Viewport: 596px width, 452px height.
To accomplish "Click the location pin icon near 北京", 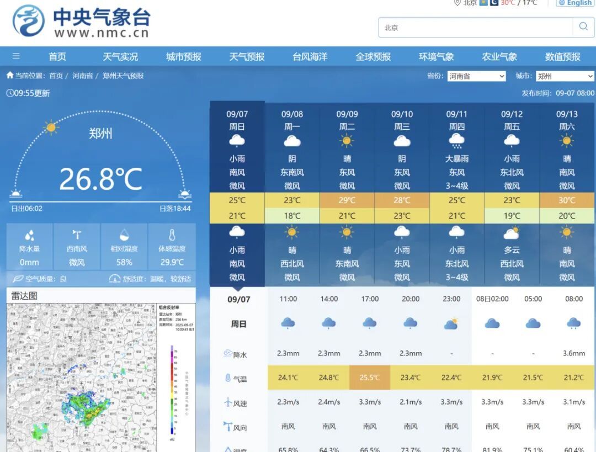I will (x=457, y=3).
